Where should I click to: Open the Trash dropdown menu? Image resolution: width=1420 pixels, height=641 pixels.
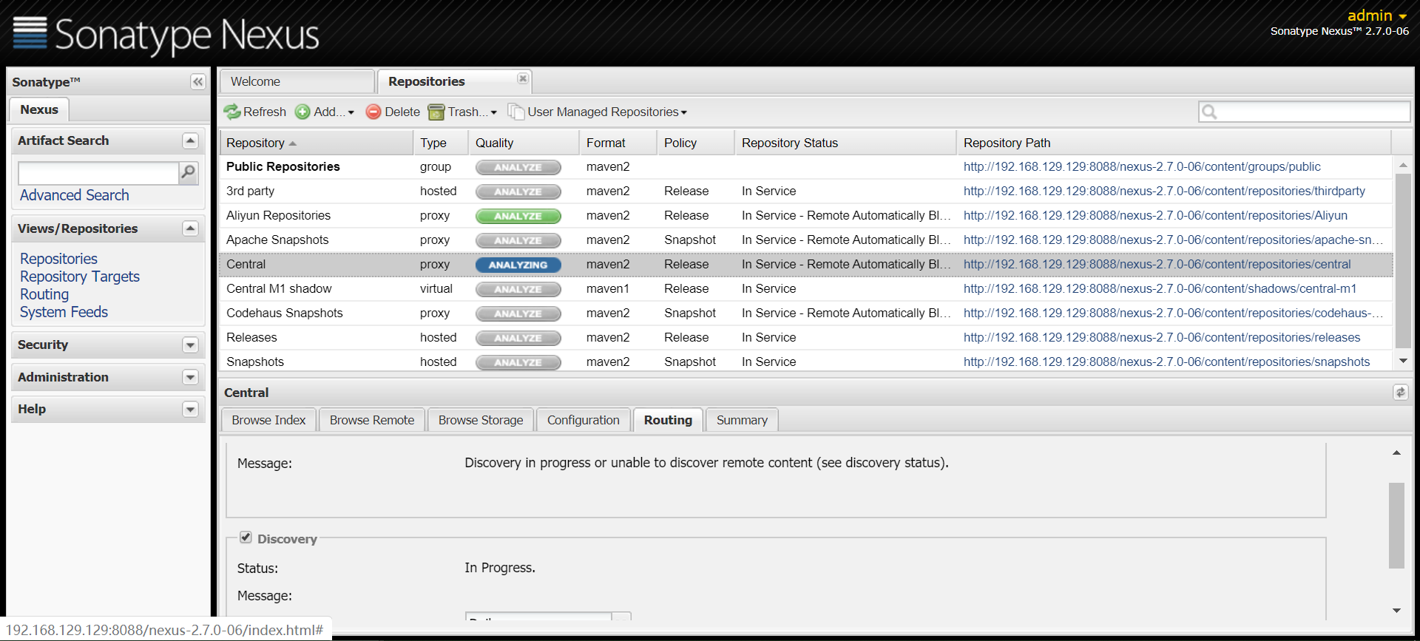click(x=463, y=112)
